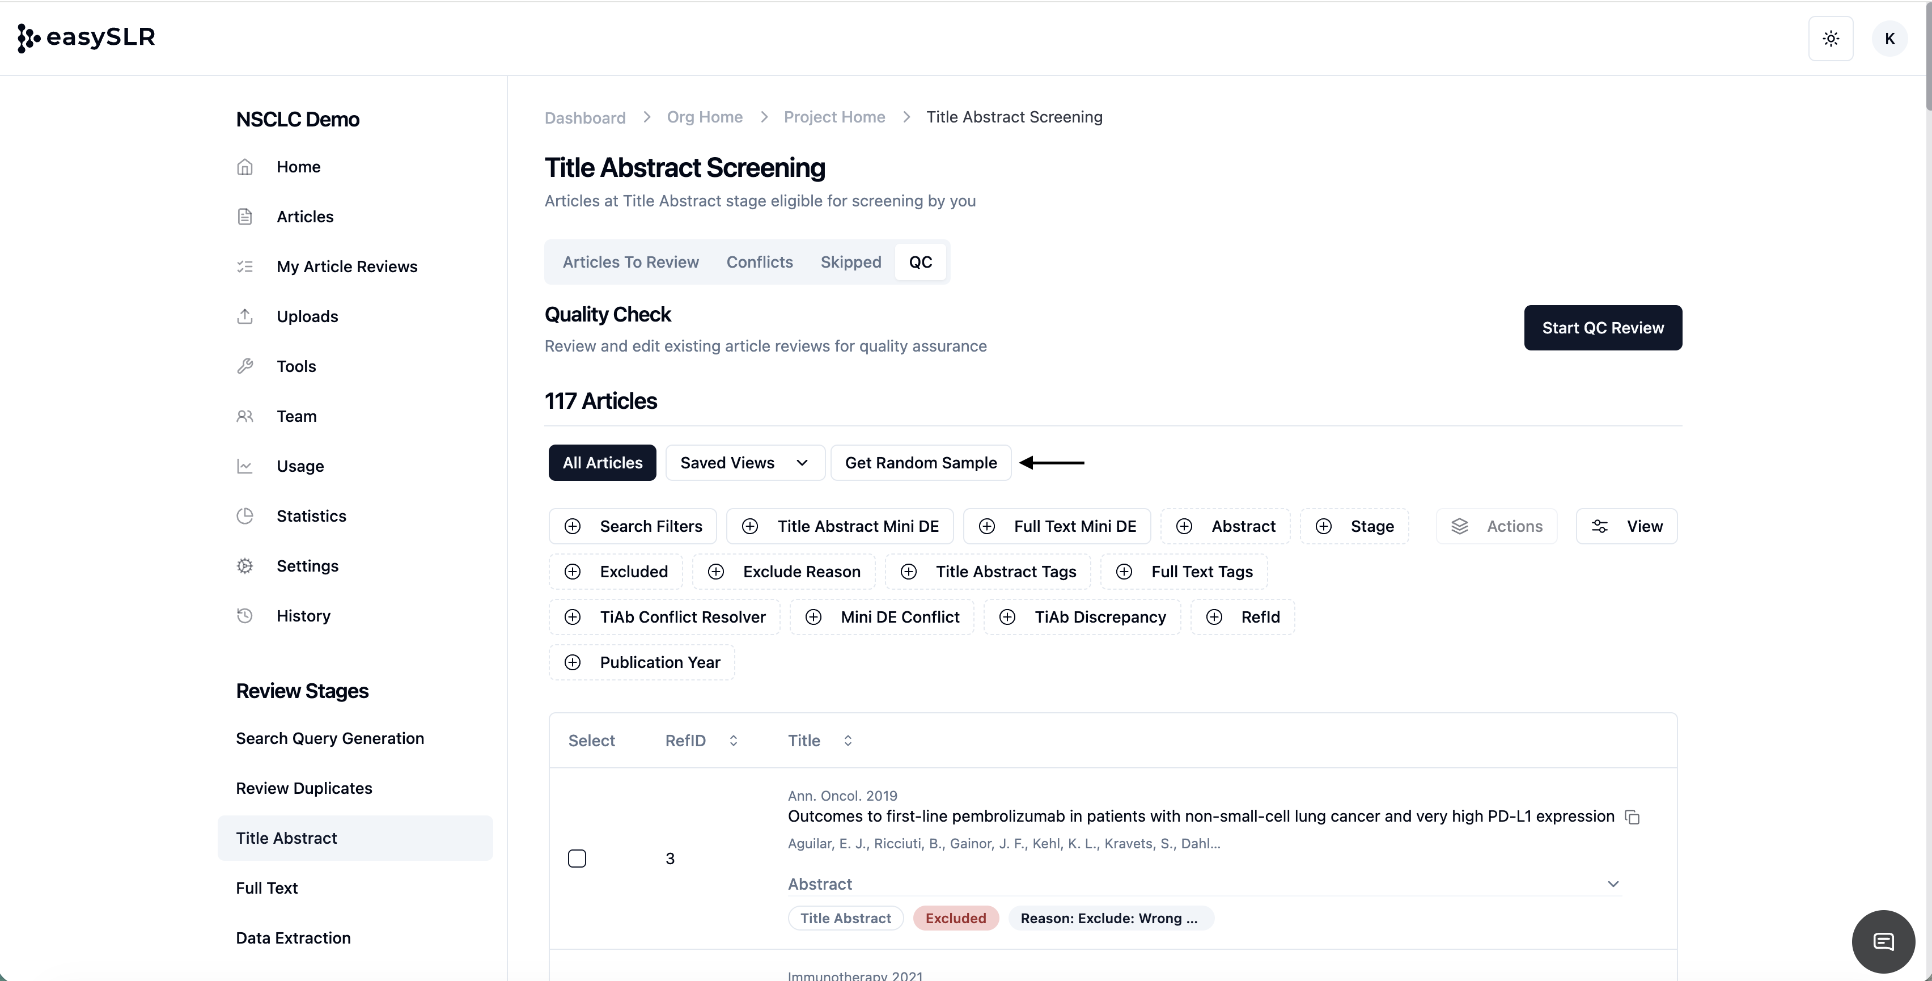The height and width of the screenshot is (981, 1932).
Task: Copy the pembrolizumab article title
Action: click(x=1632, y=817)
